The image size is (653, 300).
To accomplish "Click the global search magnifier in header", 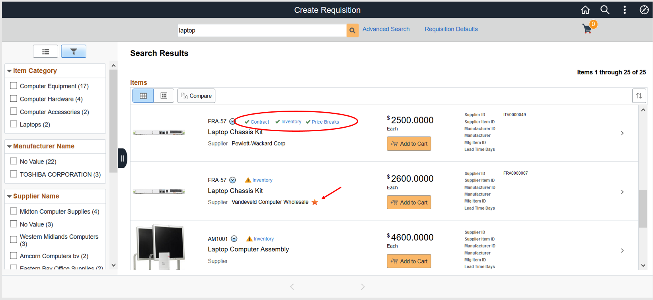I will tap(605, 10).
